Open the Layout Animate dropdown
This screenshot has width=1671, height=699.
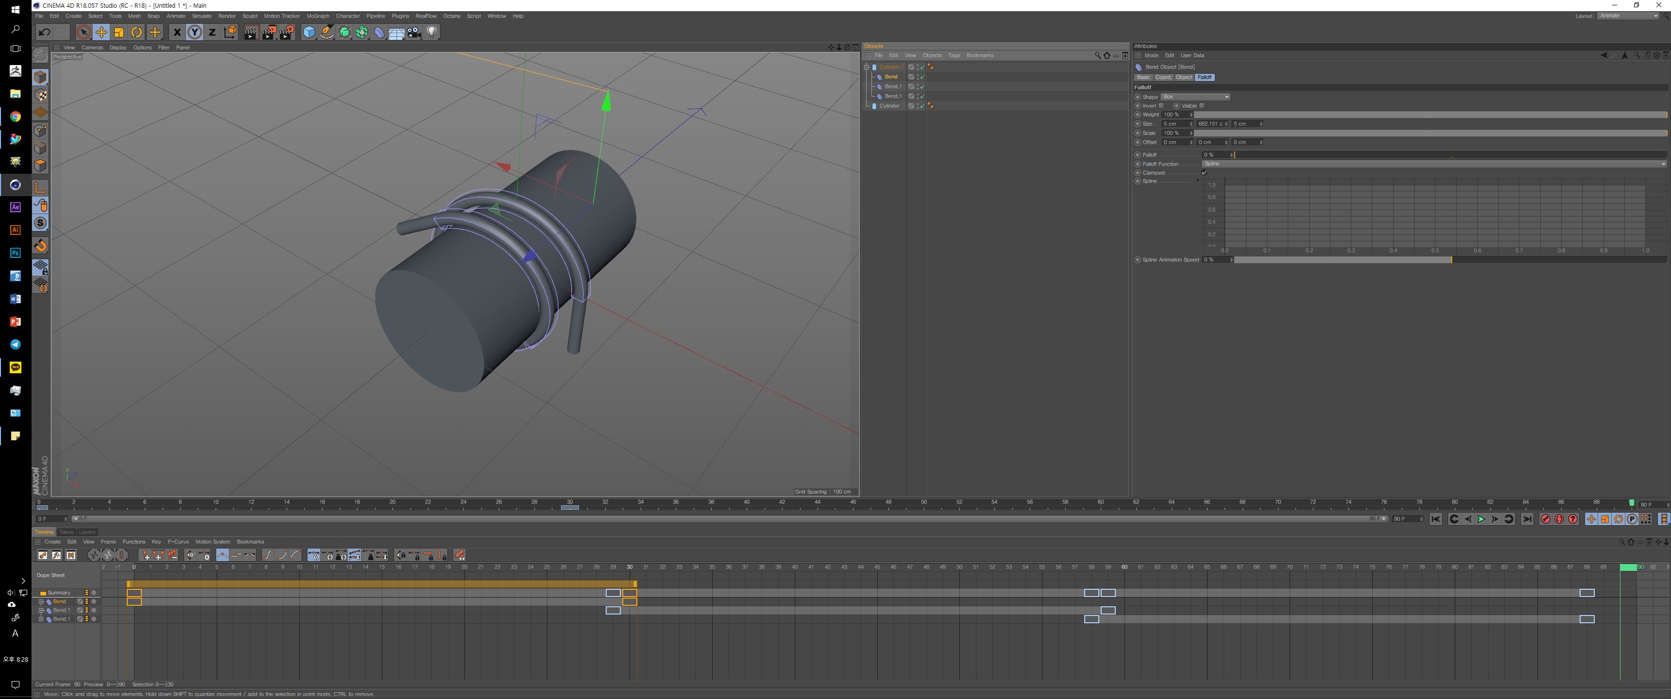1628,16
